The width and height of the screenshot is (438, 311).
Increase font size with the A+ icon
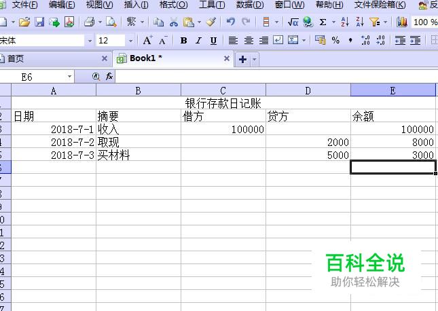coord(147,41)
